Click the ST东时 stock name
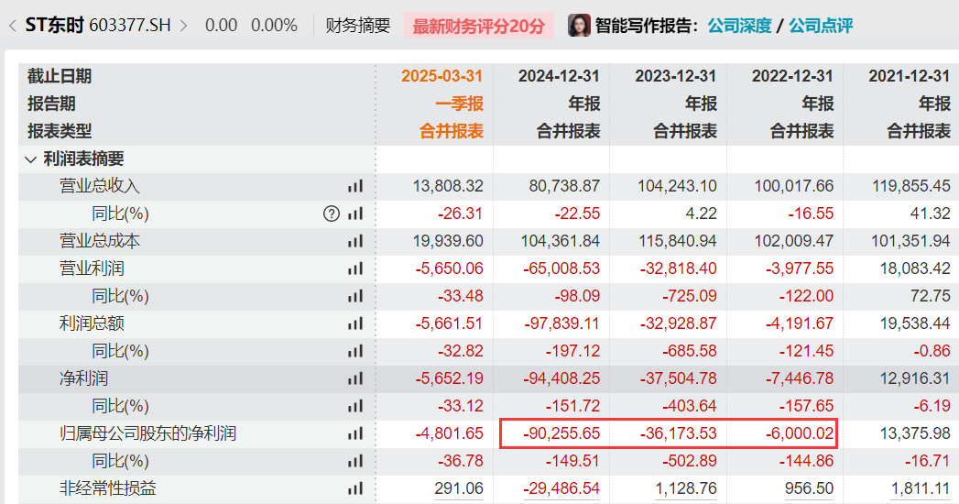 pos(55,26)
